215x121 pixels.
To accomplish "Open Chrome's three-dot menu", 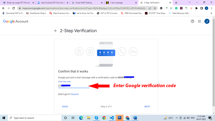I will 211,8.
